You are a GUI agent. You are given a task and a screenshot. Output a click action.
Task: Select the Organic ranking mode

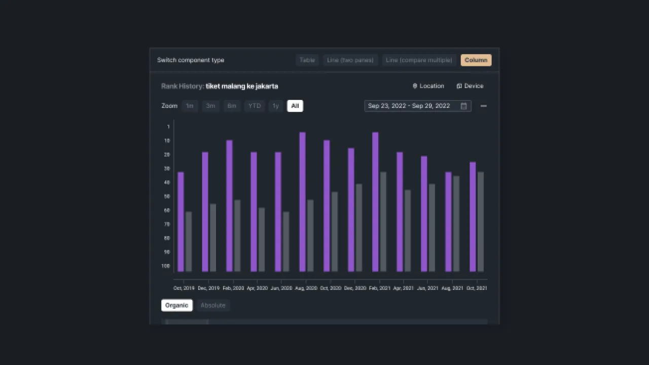pos(176,305)
